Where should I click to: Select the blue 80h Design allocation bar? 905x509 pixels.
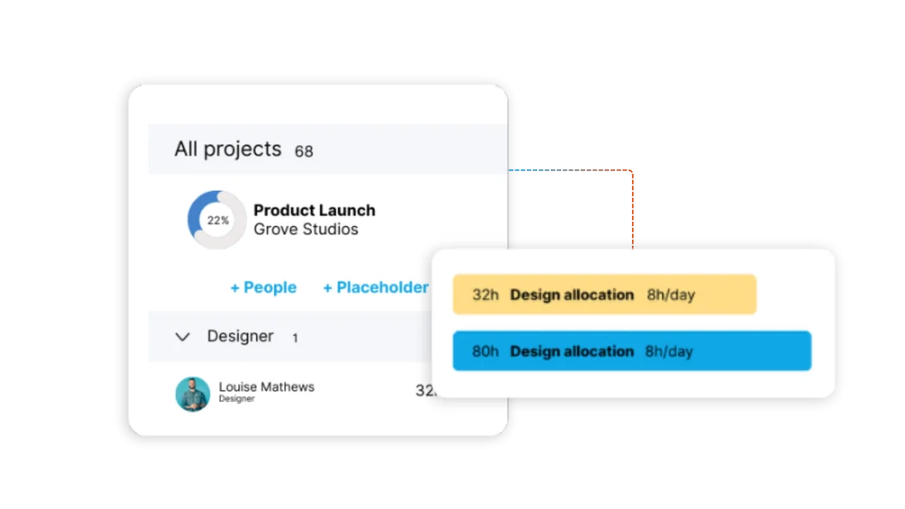tap(631, 351)
